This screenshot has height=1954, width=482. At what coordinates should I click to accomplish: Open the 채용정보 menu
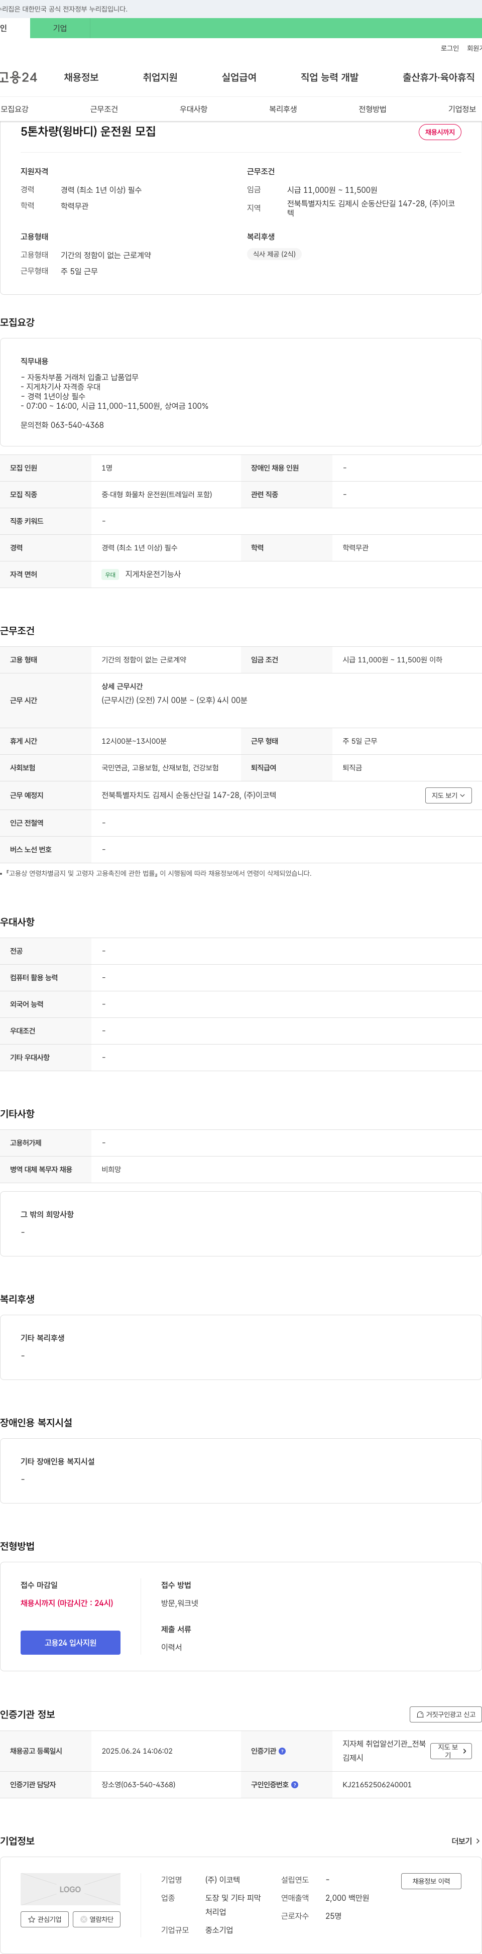81,77
